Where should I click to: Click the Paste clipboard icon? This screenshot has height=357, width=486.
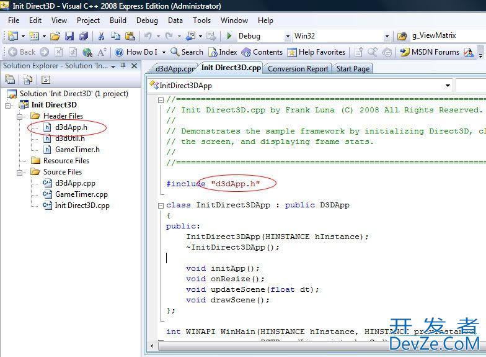130,37
